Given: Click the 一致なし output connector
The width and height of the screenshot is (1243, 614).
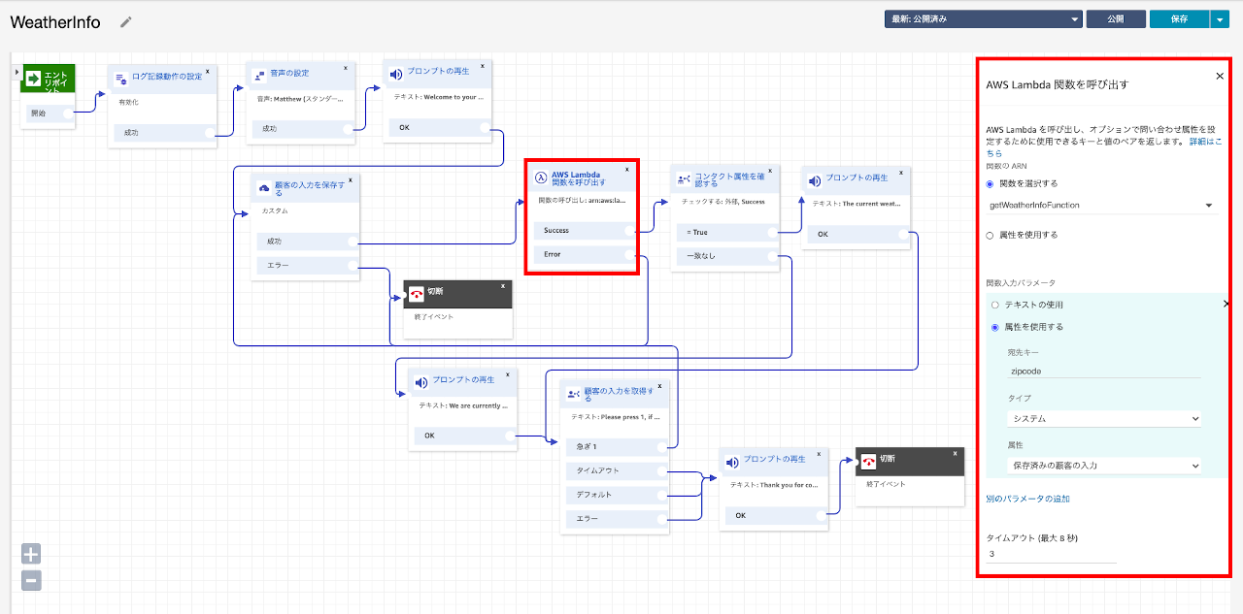Looking at the screenshot, I should [772, 256].
